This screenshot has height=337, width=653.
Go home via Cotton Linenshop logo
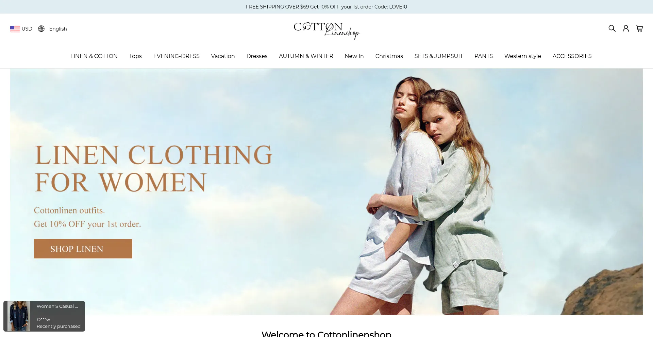(326, 31)
